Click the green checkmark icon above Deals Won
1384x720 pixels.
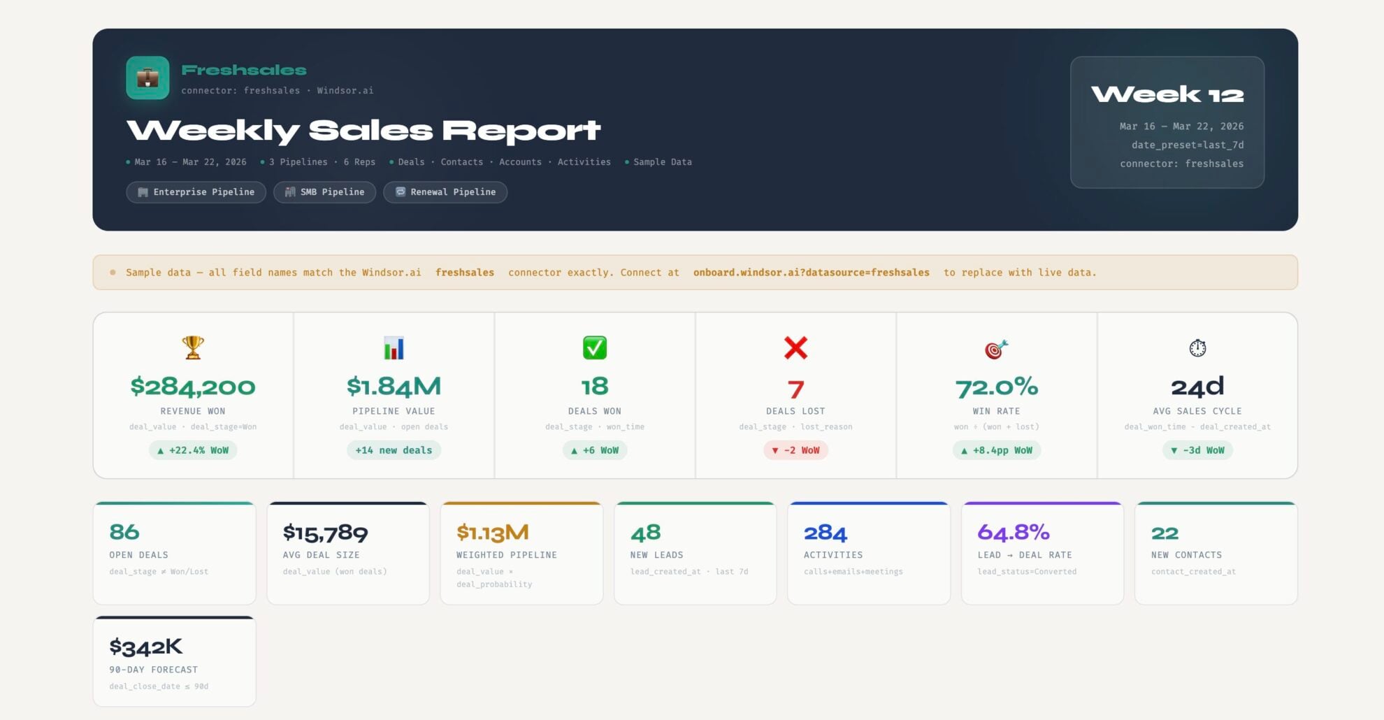(x=595, y=347)
